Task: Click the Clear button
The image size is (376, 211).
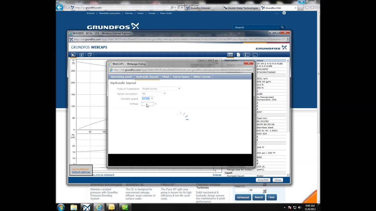Action: (x=271, y=197)
